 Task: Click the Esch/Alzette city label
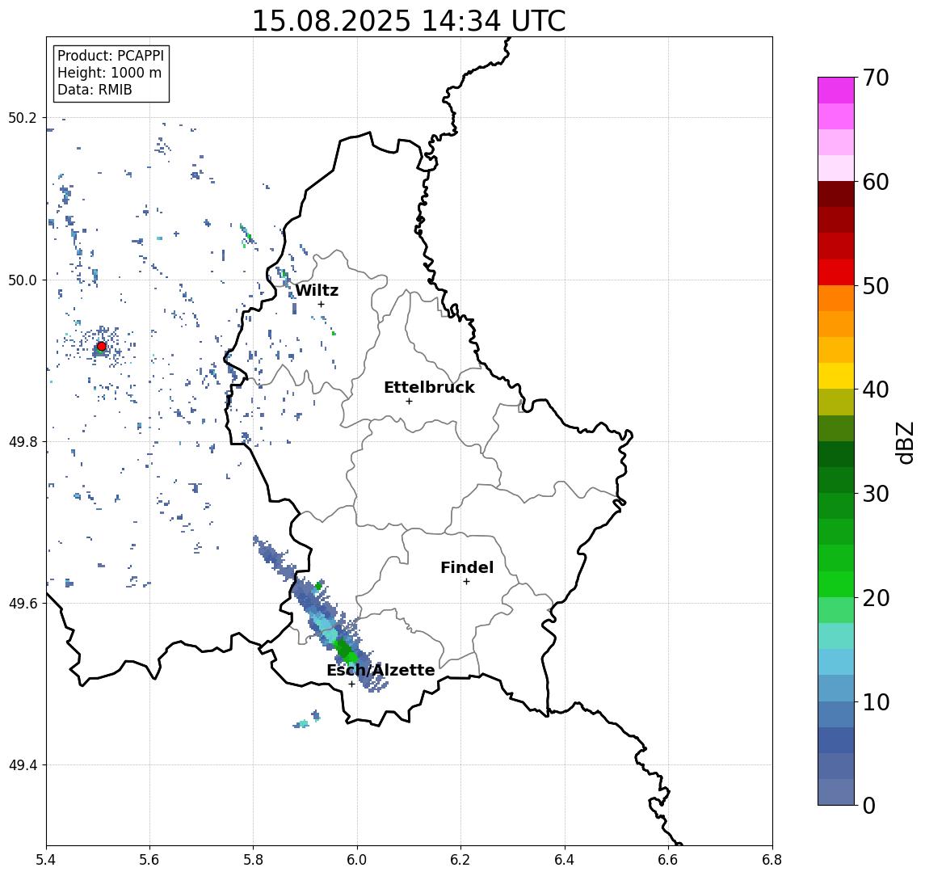click(381, 670)
